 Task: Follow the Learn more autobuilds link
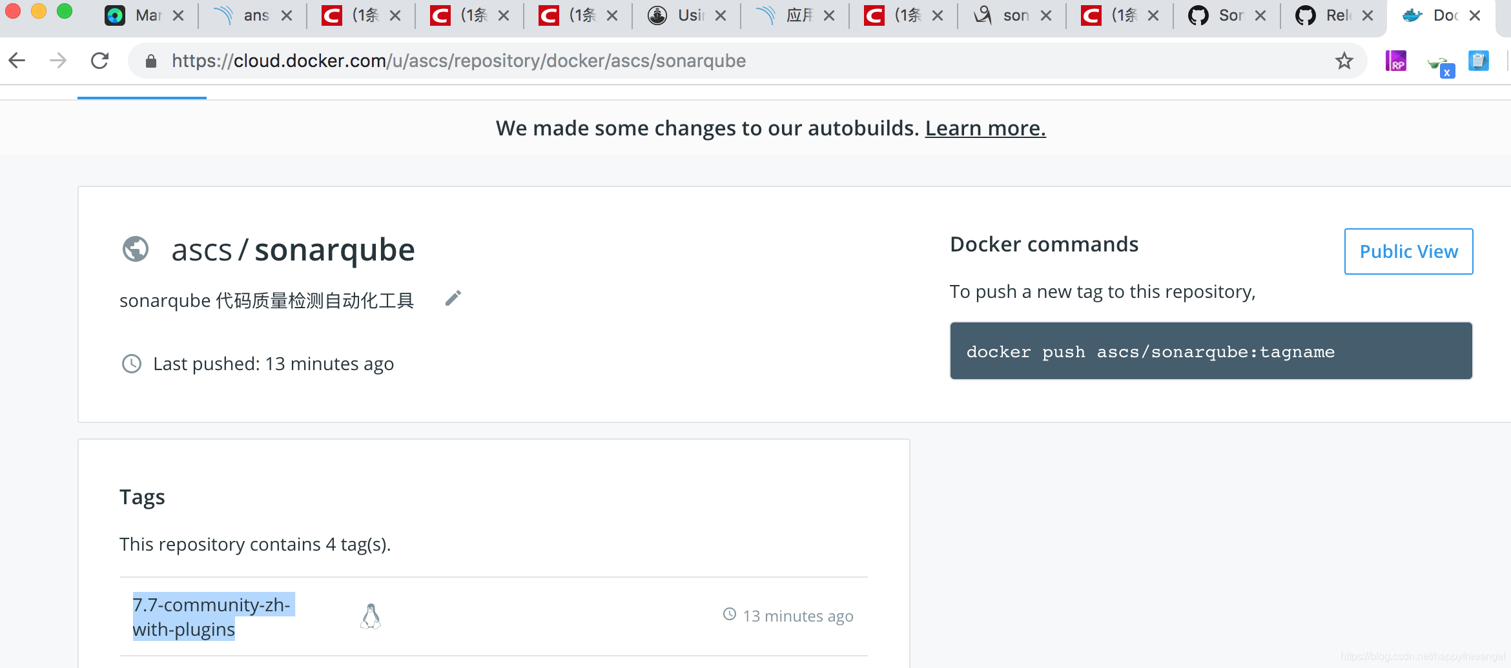click(x=985, y=128)
